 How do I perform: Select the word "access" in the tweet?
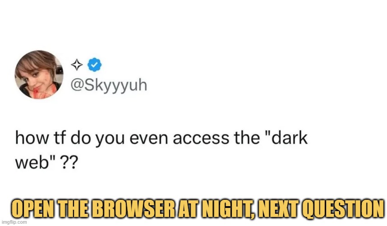[201, 138]
